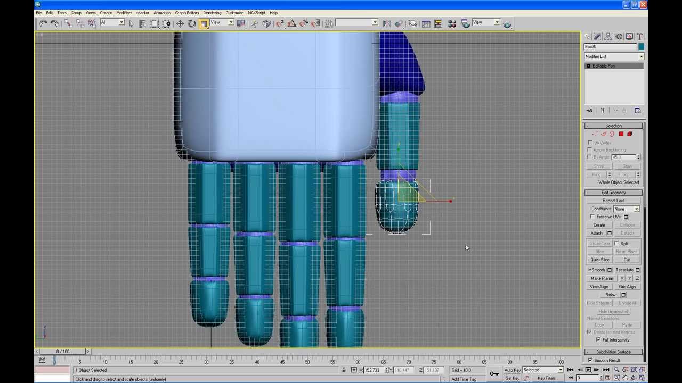
Task: Select the Rotate transform tool
Action: tap(192, 23)
